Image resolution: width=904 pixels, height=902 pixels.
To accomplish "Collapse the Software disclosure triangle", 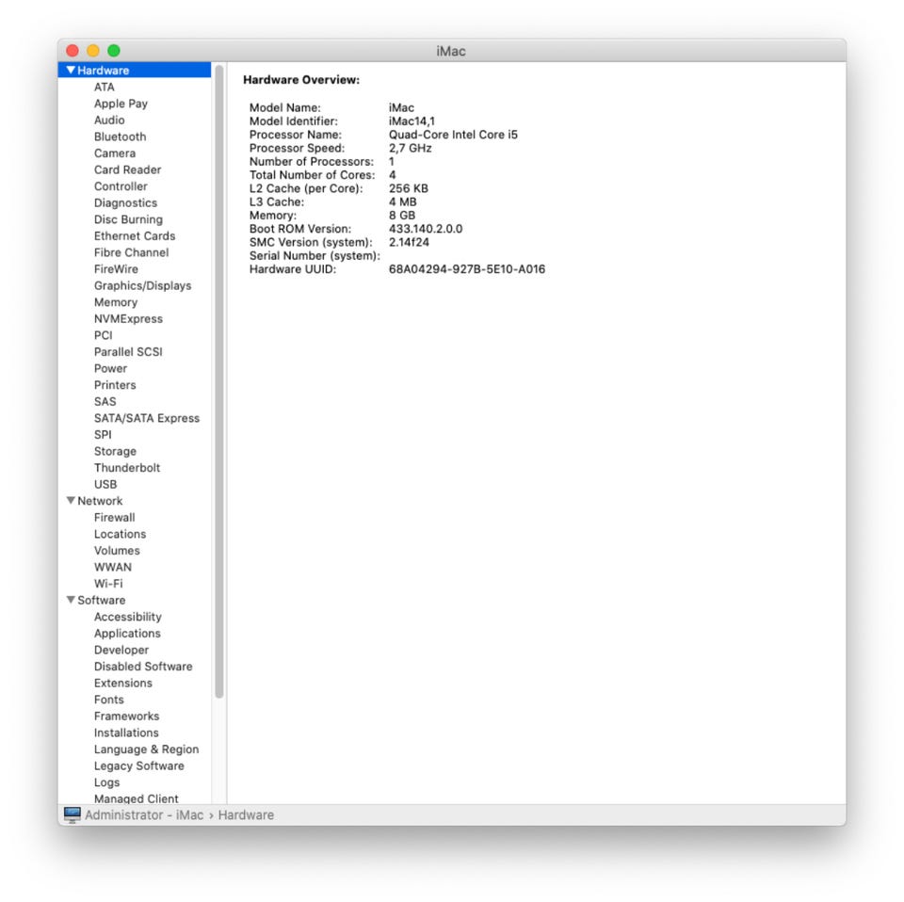I will pos(71,600).
